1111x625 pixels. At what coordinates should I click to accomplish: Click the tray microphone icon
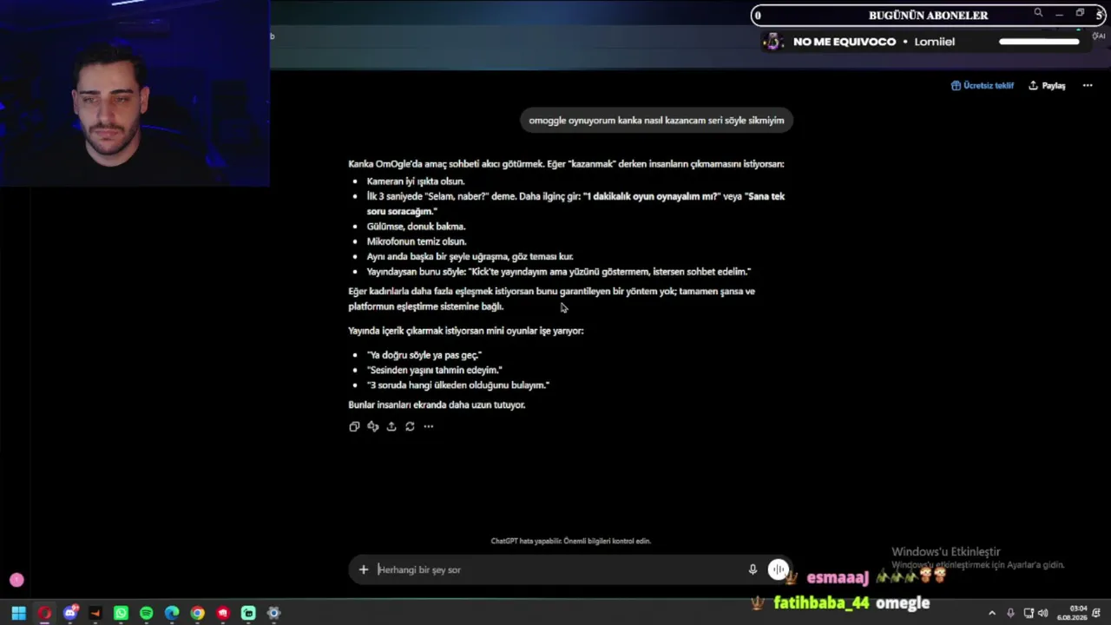[1011, 613]
